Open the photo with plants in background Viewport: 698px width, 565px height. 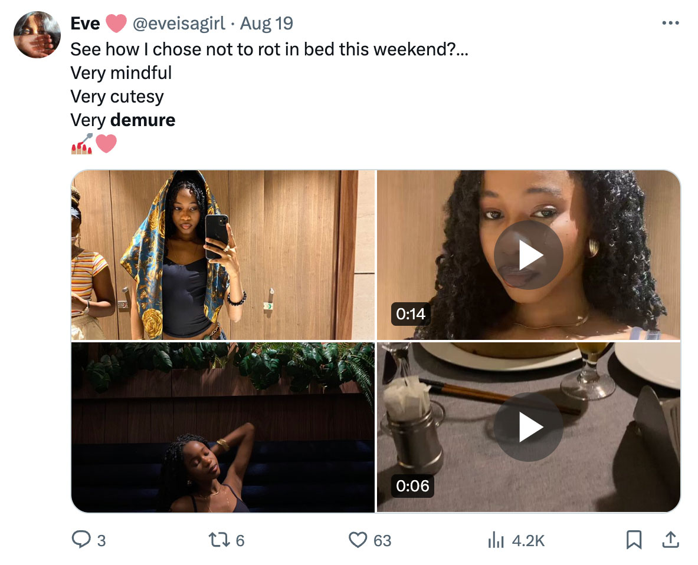[223, 427]
